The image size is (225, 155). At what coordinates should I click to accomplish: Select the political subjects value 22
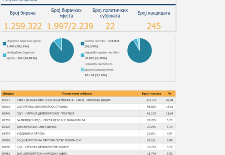tap(110, 26)
